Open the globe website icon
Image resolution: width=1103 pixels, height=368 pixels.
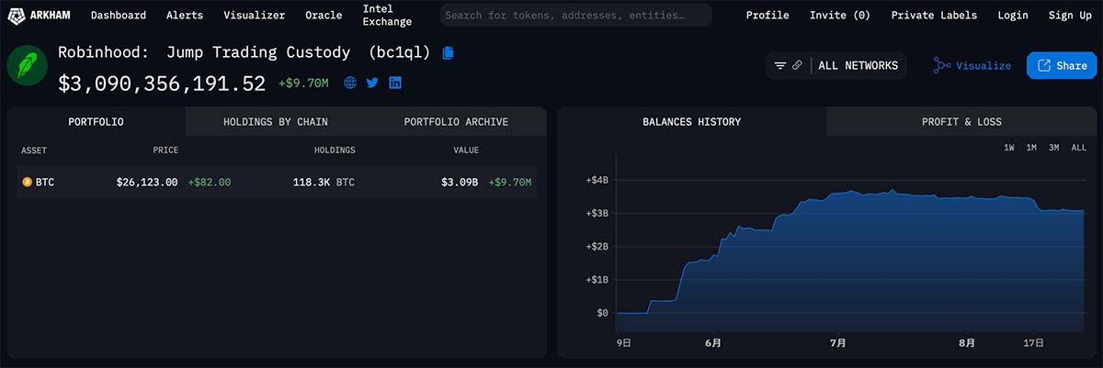coord(350,83)
